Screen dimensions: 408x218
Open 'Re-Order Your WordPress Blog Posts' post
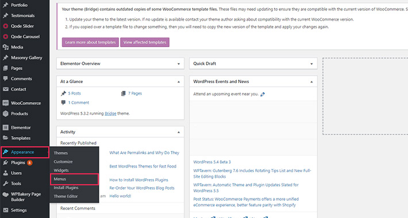pyautogui.click(x=142, y=188)
